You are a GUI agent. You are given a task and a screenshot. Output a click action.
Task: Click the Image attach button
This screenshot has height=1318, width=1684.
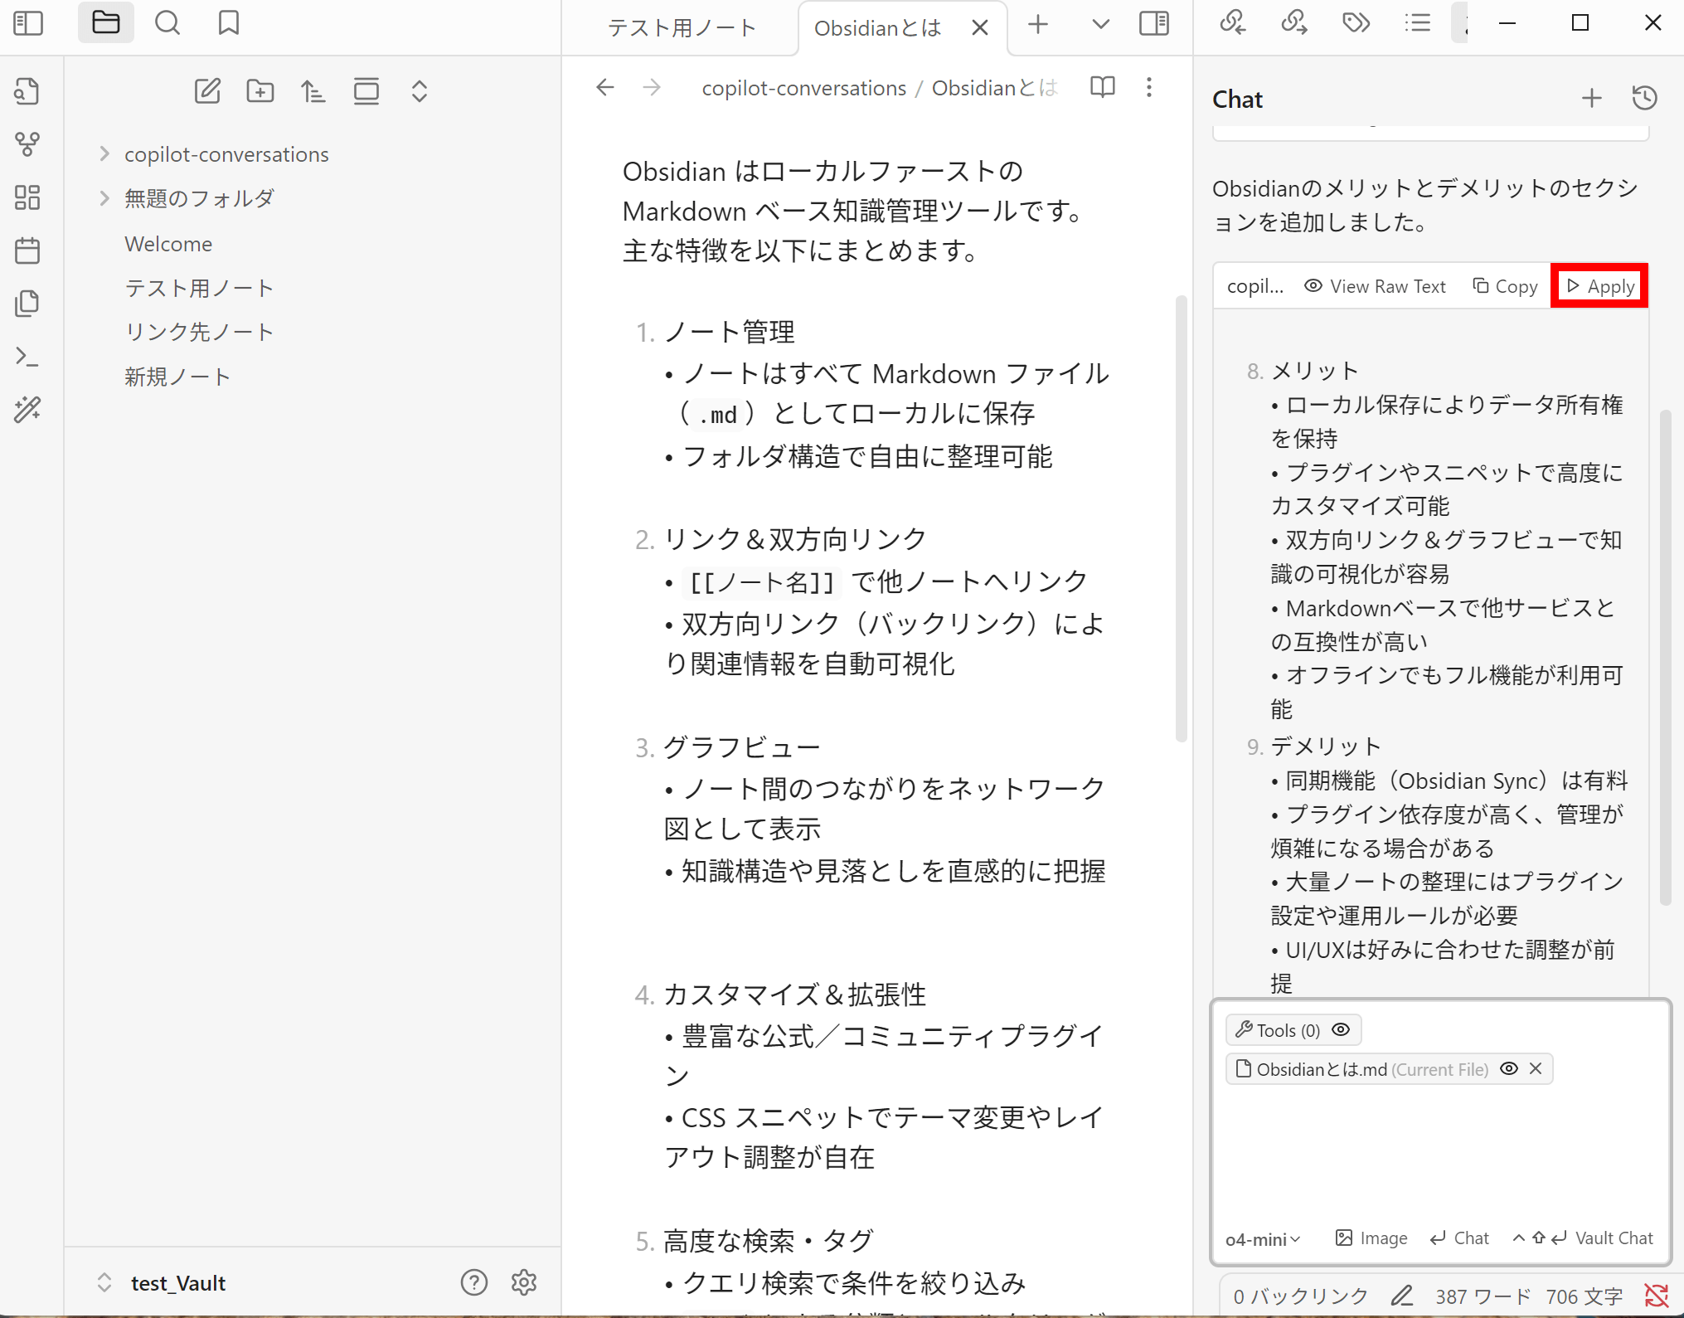[x=1371, y=1238]
